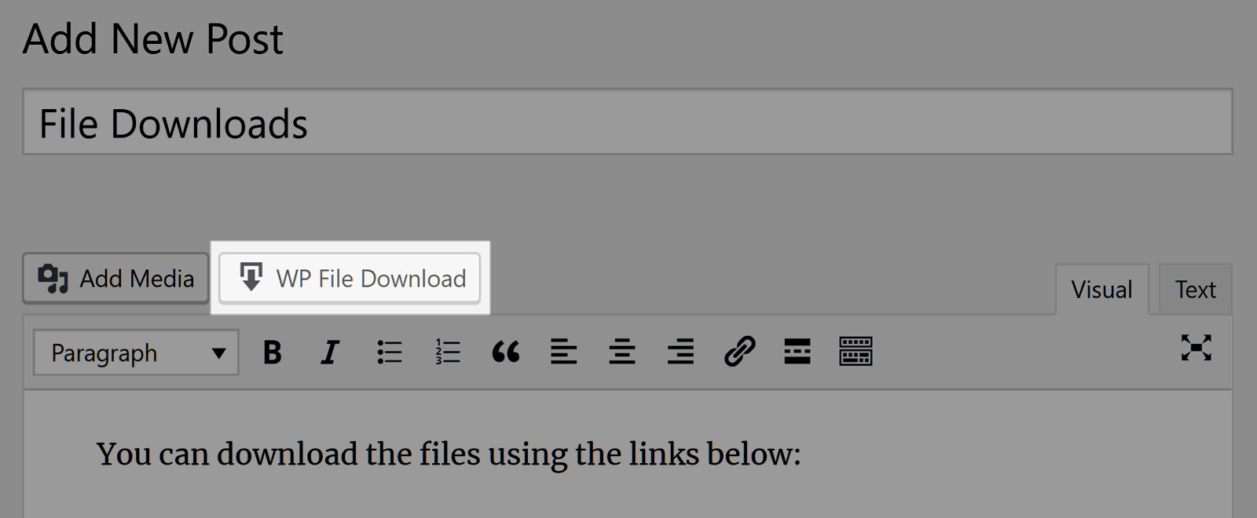Enter distraction-free fullscreen mode
Viewport: 1257px width, 518px height.
(1196, 348)
